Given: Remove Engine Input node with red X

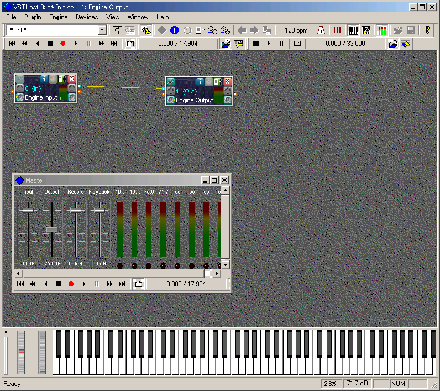Looking at the screenshot, I should point(71,79).
